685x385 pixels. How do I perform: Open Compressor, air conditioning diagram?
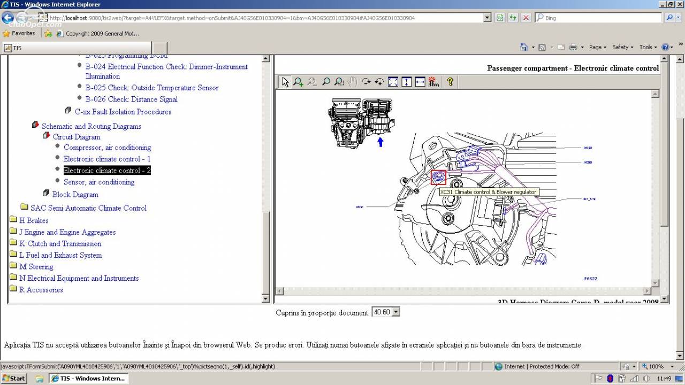tap(107, 147)
